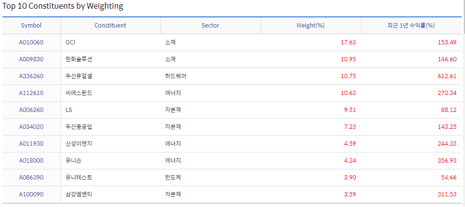
Task: Click the Top 10 Constituents by Weighting heading
Action: click(x=63, y=6)
